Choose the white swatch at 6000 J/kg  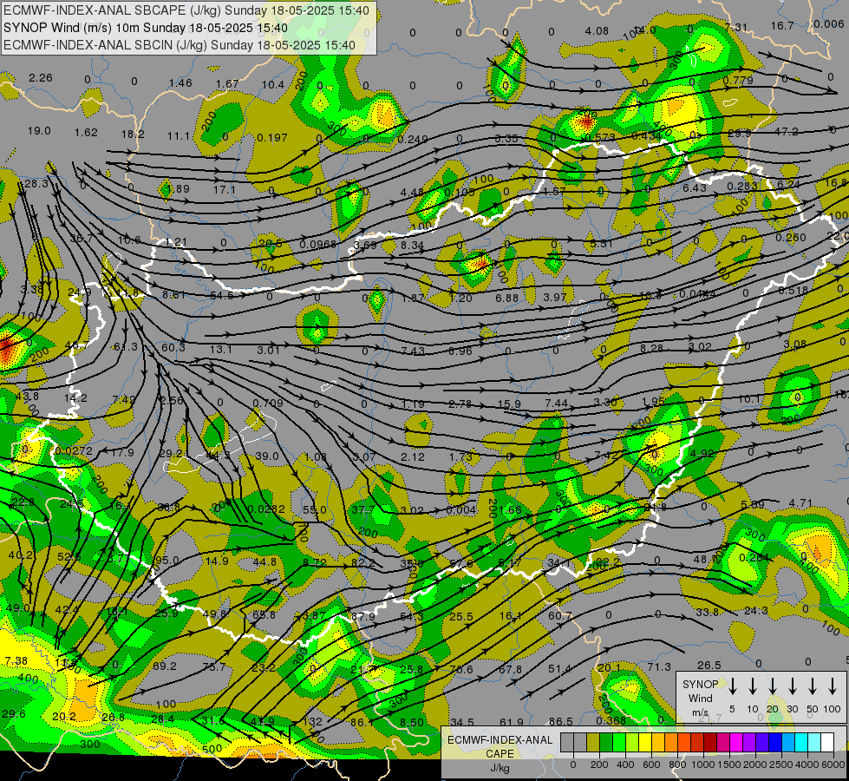(x=828, y=742)
